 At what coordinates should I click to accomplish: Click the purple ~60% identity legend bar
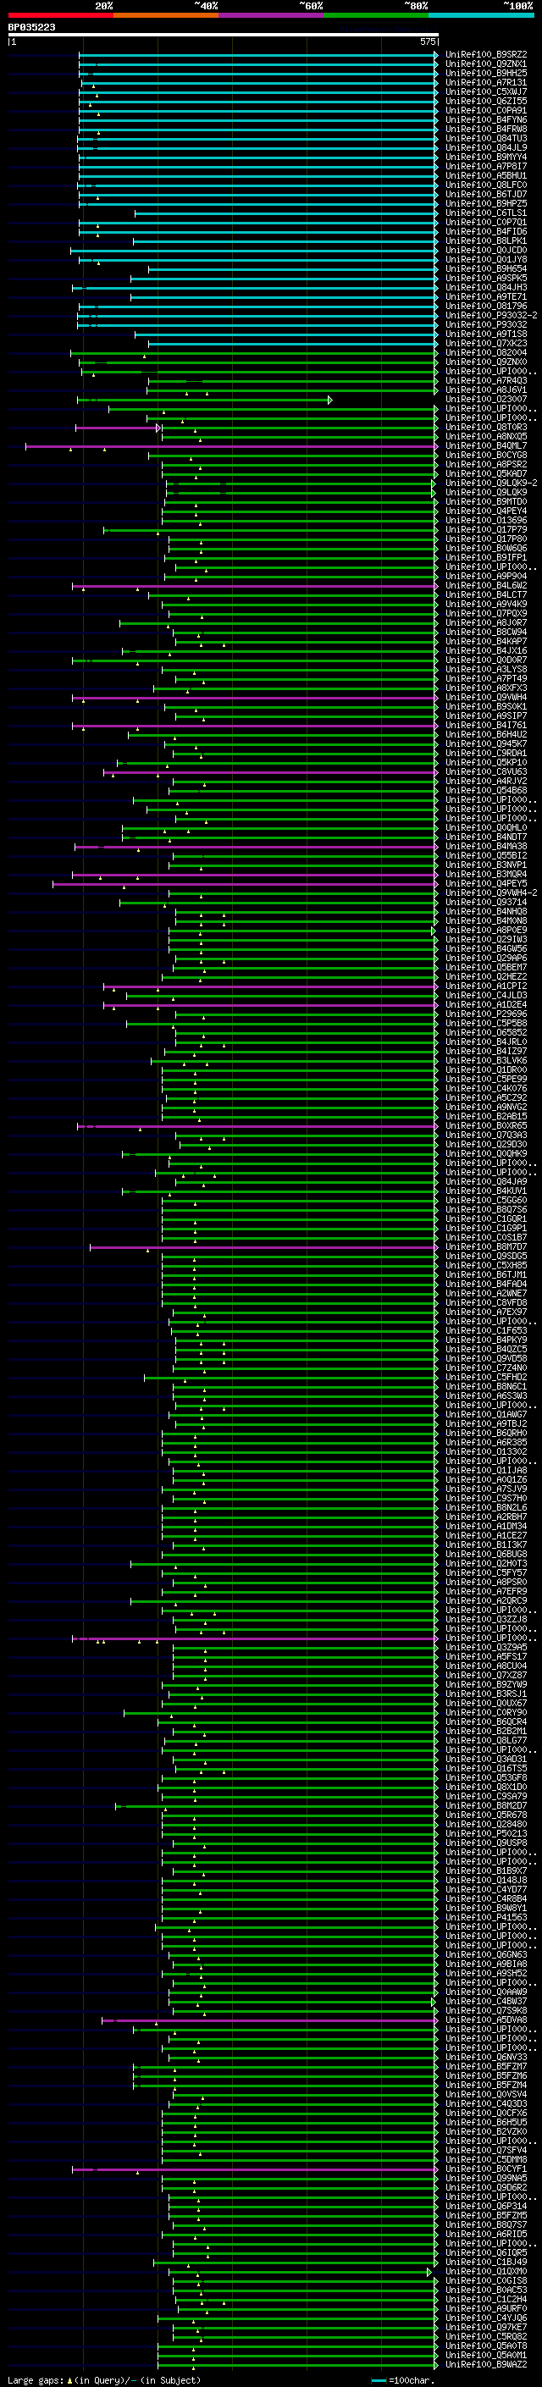tap(270, 15)
